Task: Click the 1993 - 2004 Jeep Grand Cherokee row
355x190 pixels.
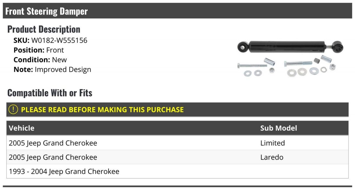Action: click(x=177, y=171)
